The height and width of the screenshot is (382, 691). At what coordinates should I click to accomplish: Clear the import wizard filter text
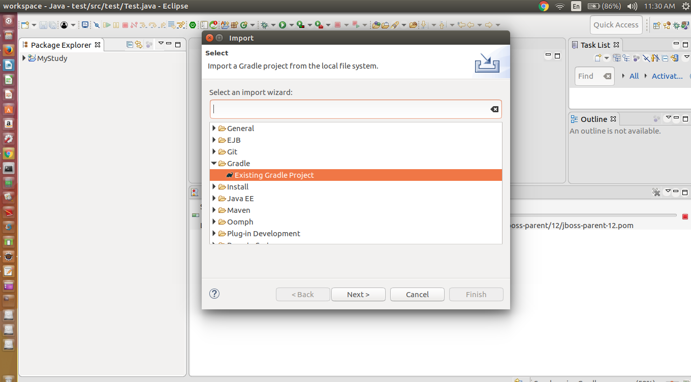click(x=494, y=109)
